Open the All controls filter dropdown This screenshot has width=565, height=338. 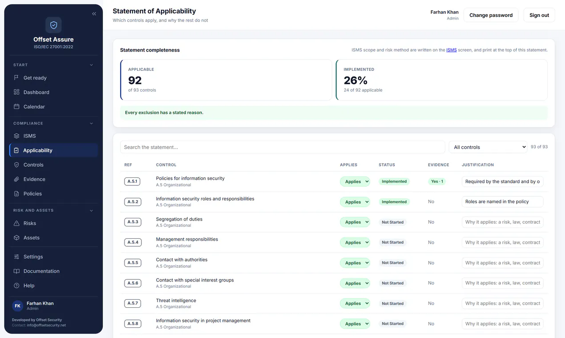click(x=488, y=147)
